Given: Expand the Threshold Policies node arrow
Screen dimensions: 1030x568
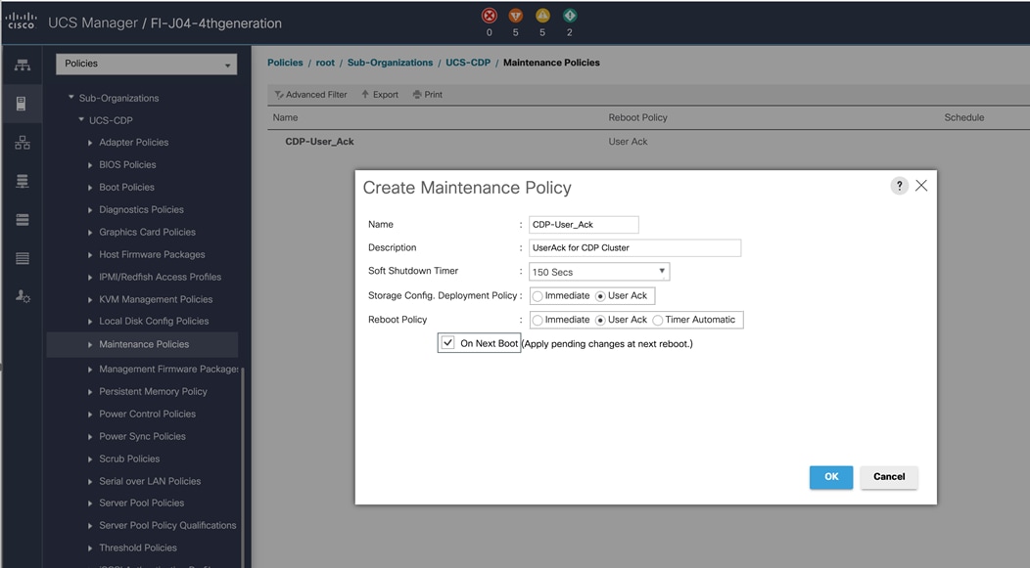Looking at the screenshot, I should tap(90, 547).
